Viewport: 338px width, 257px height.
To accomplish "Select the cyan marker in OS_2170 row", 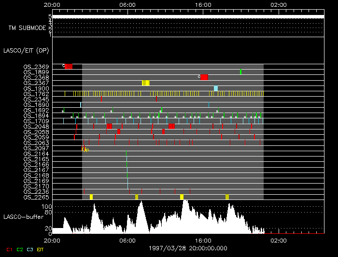I will tap(128, 186).
